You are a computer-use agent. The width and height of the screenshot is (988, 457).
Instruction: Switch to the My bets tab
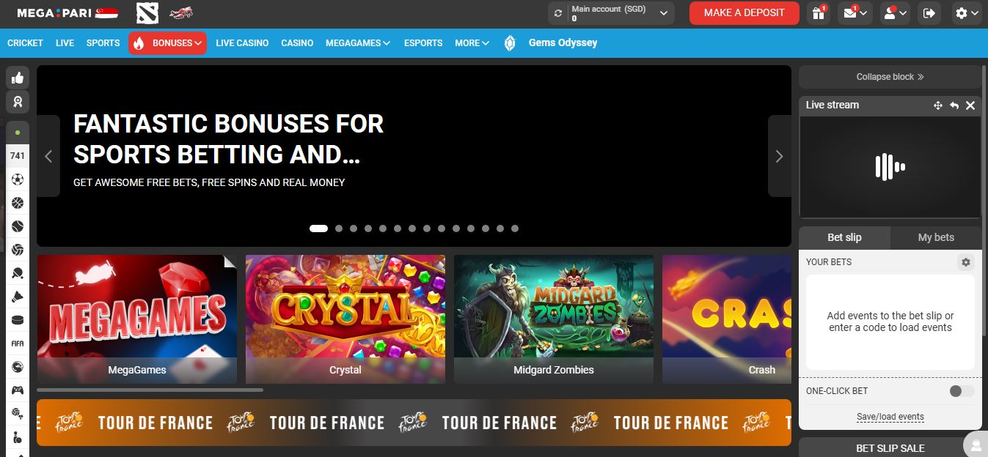click(x=936, y=237)
